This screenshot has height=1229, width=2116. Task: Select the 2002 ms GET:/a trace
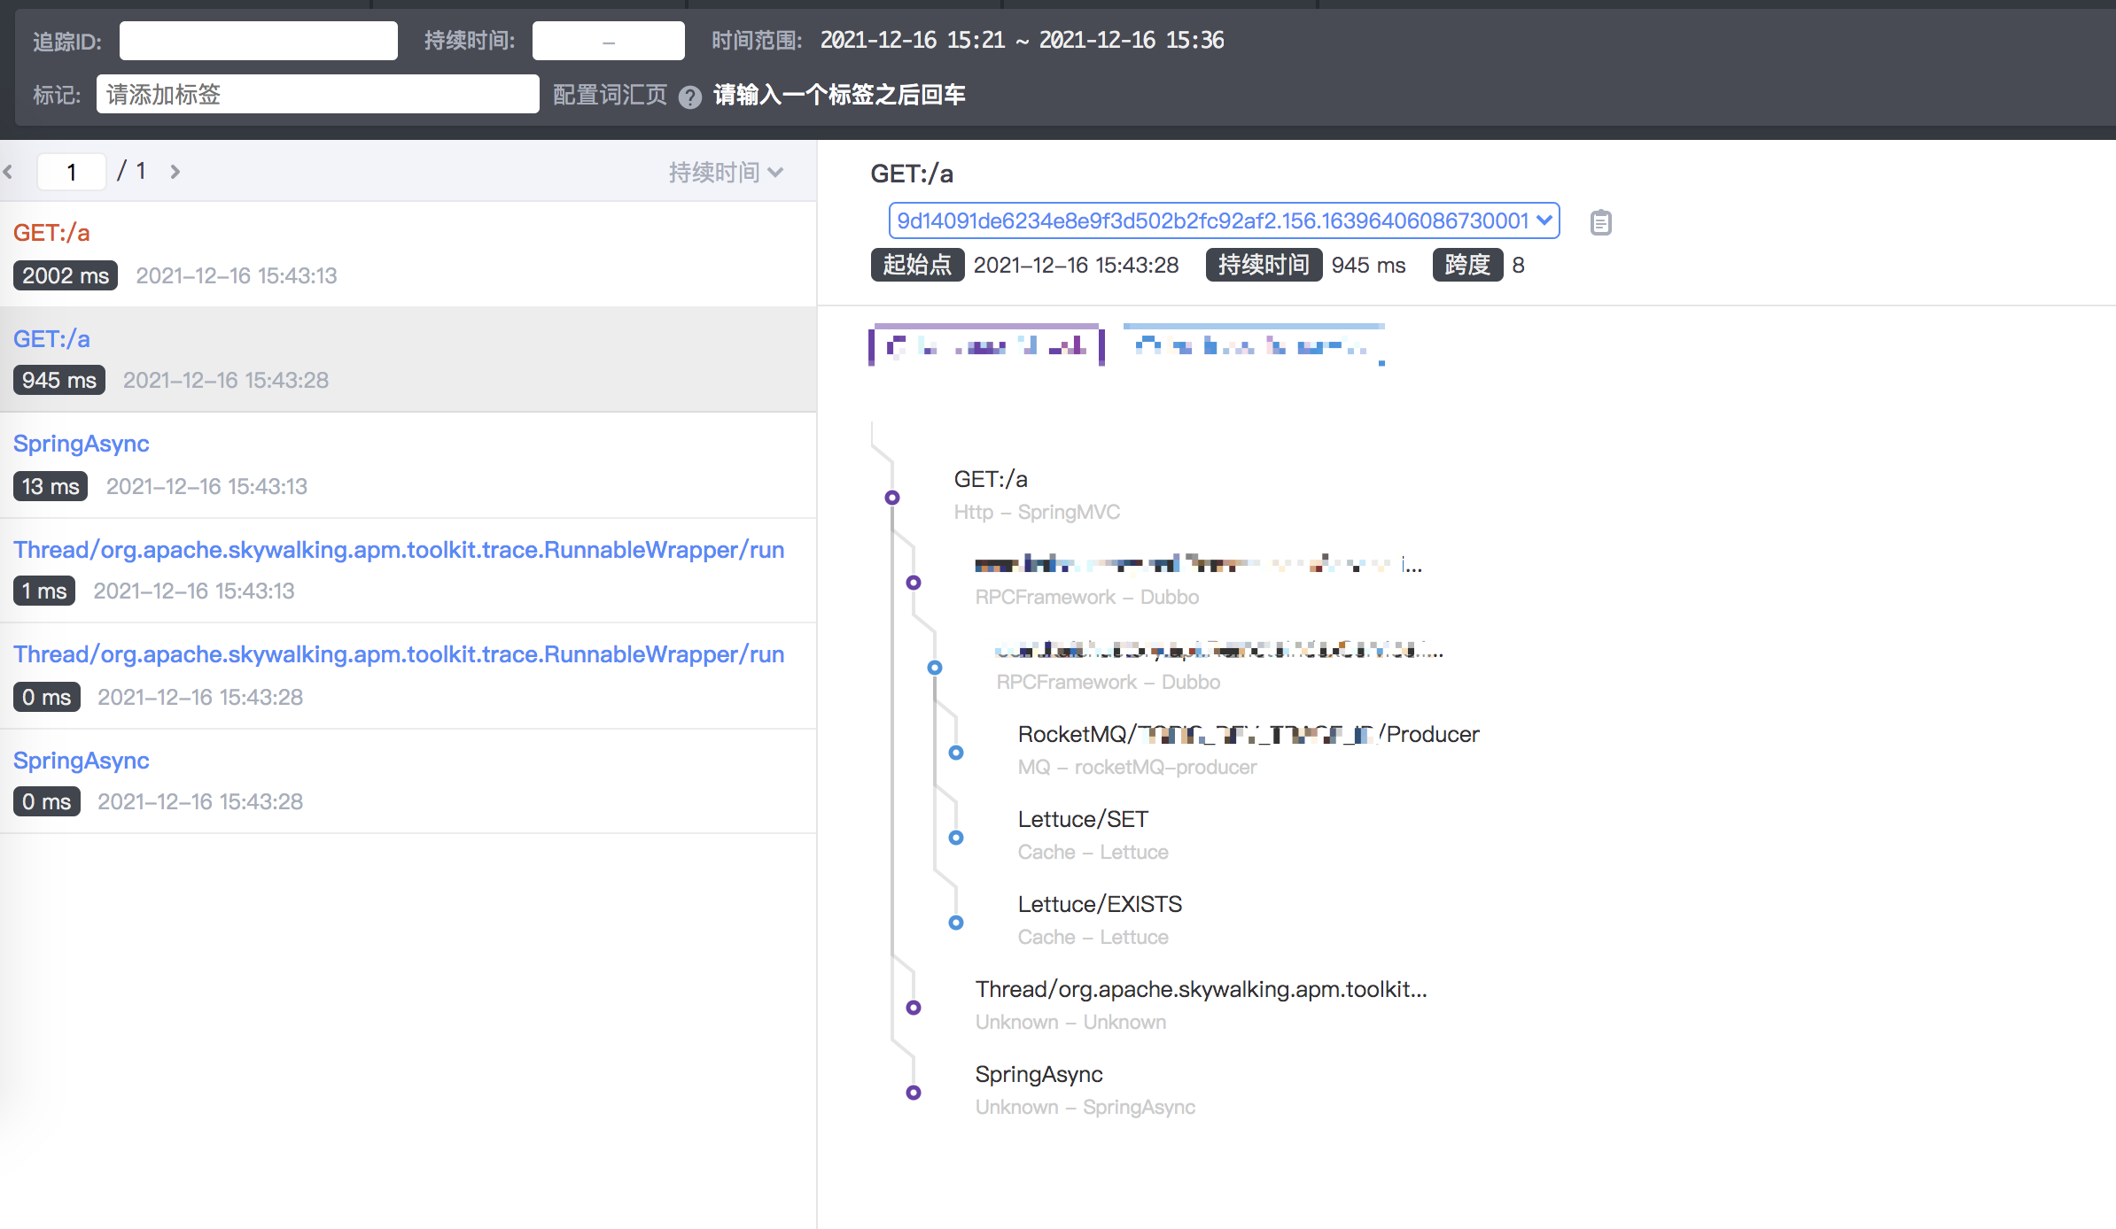tap(51, 232)
